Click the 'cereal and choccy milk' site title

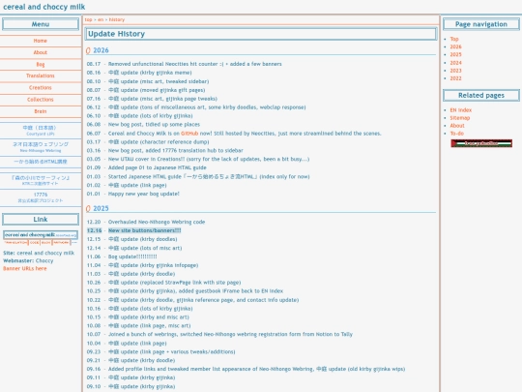point(43,7)
